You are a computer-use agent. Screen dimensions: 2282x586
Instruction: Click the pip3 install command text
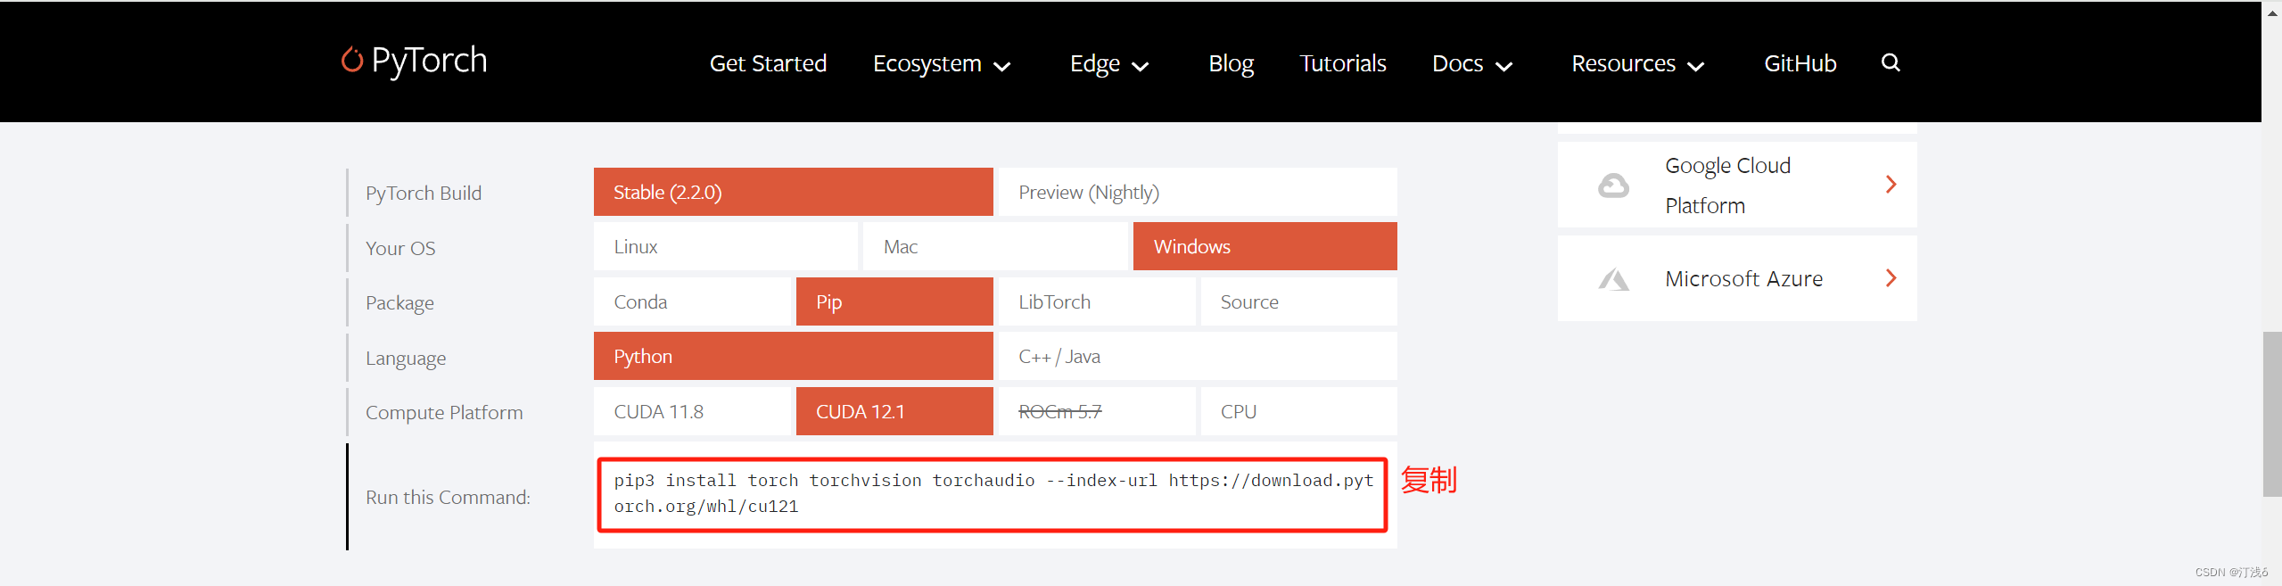pos(993,493)
